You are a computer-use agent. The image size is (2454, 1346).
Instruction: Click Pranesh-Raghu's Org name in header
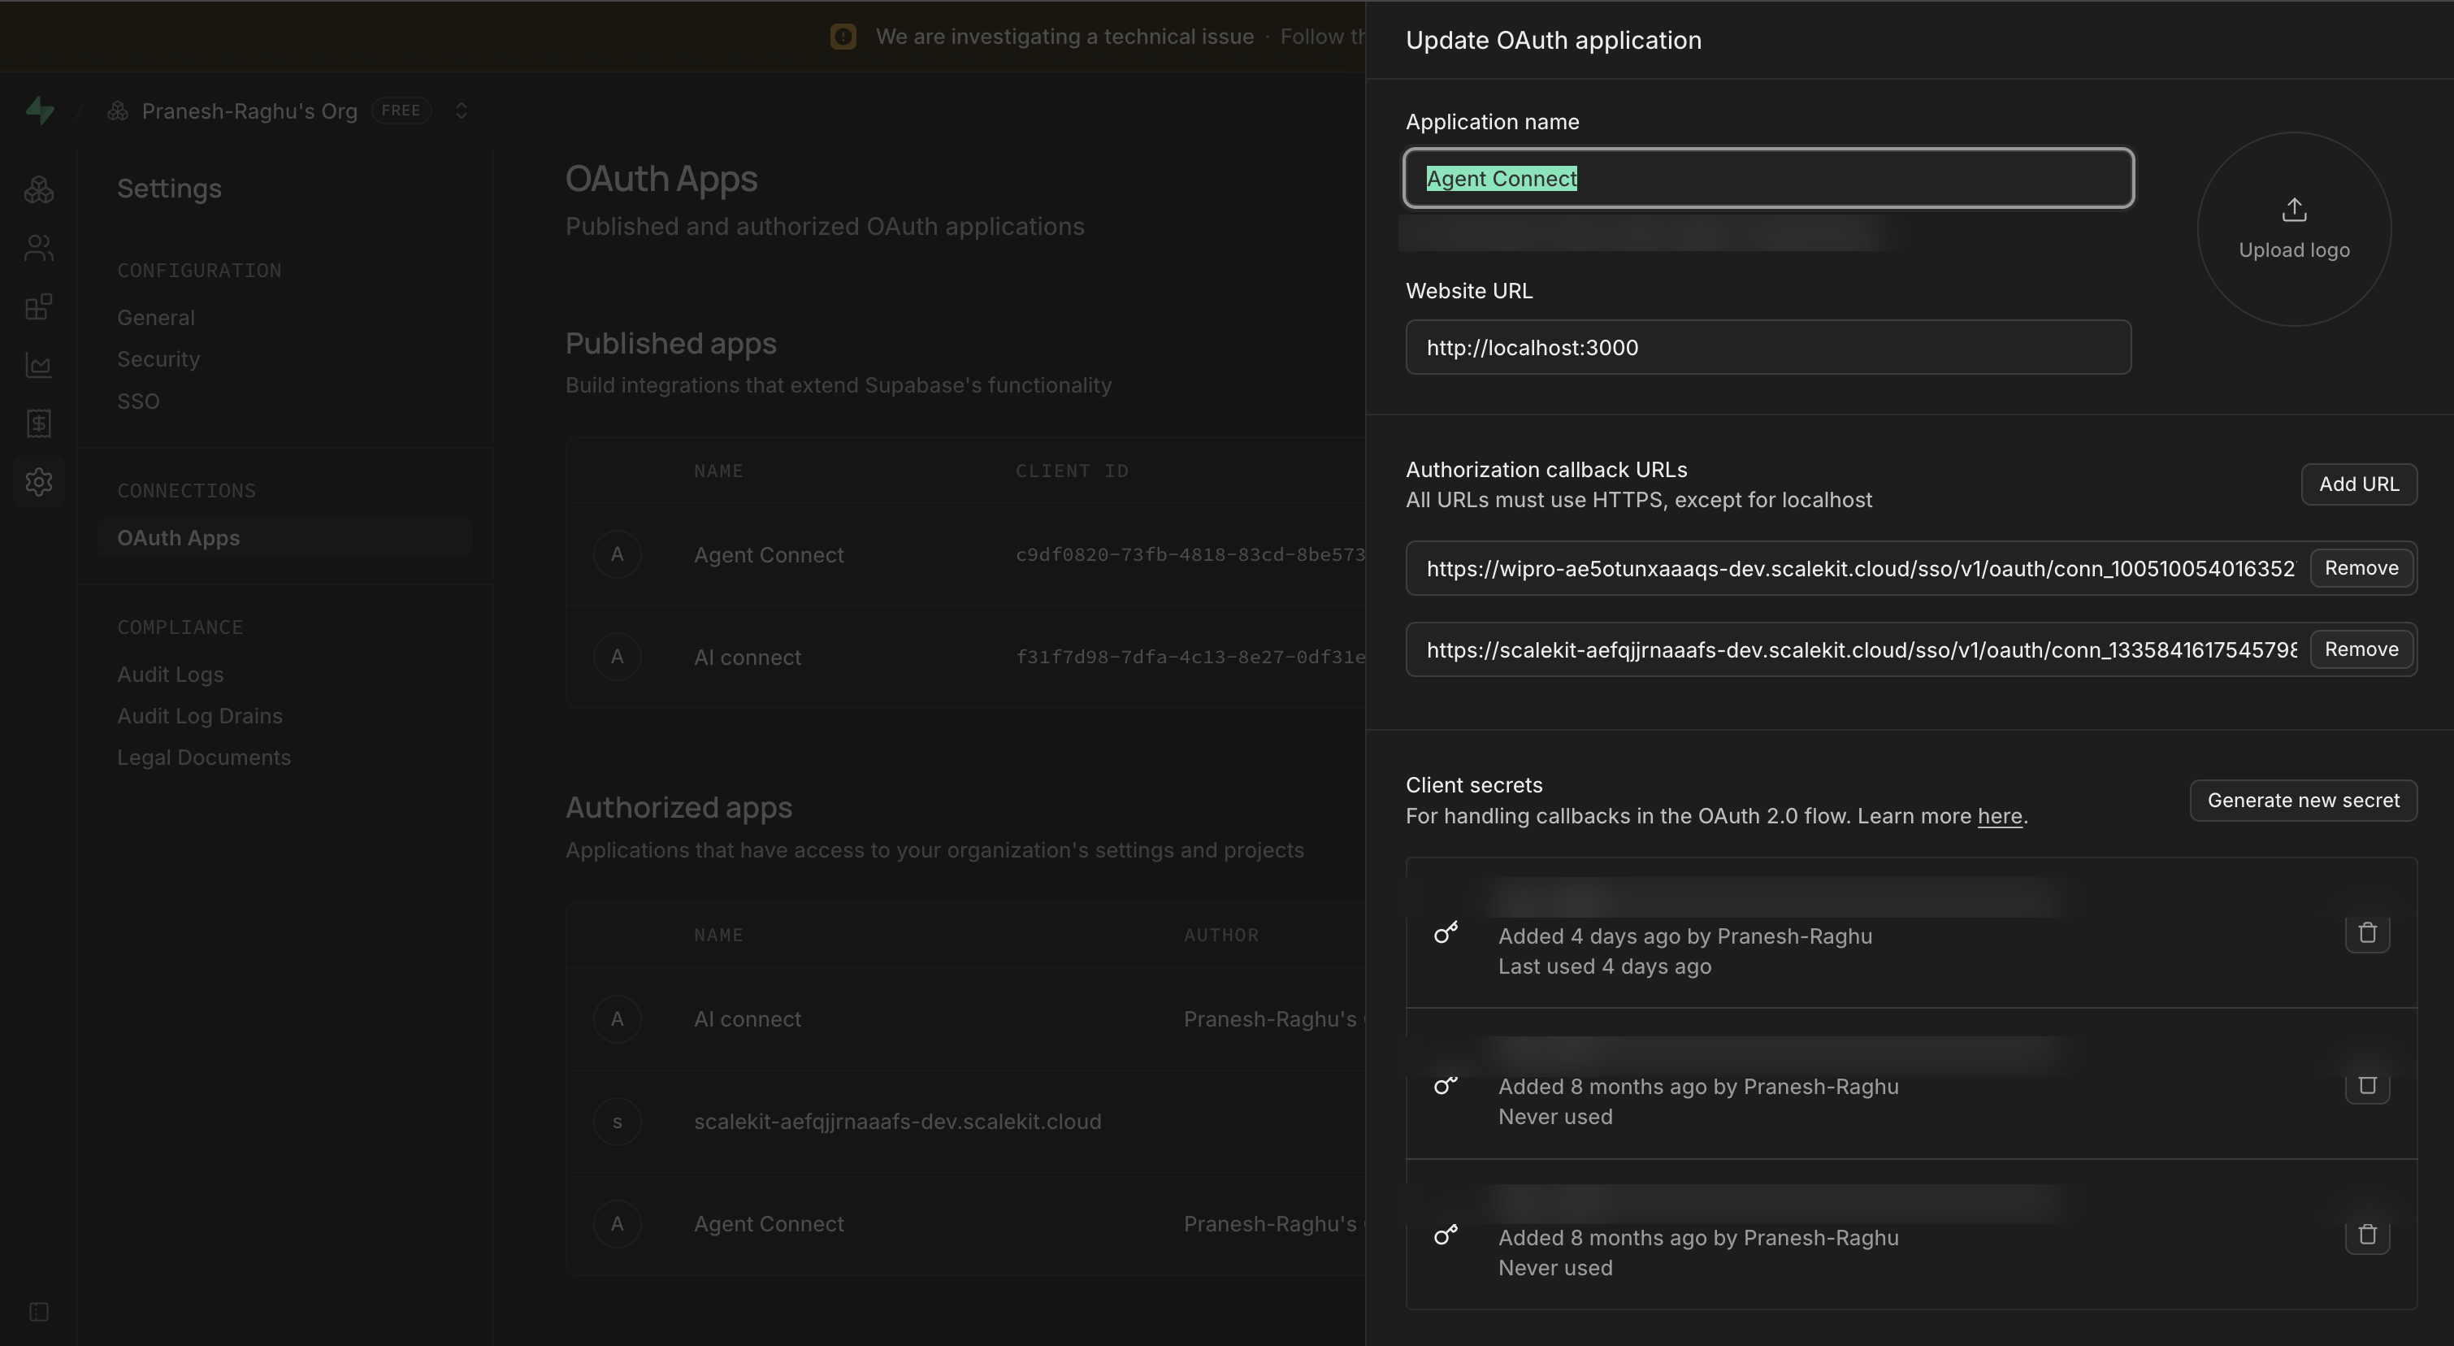coord(249,111)
